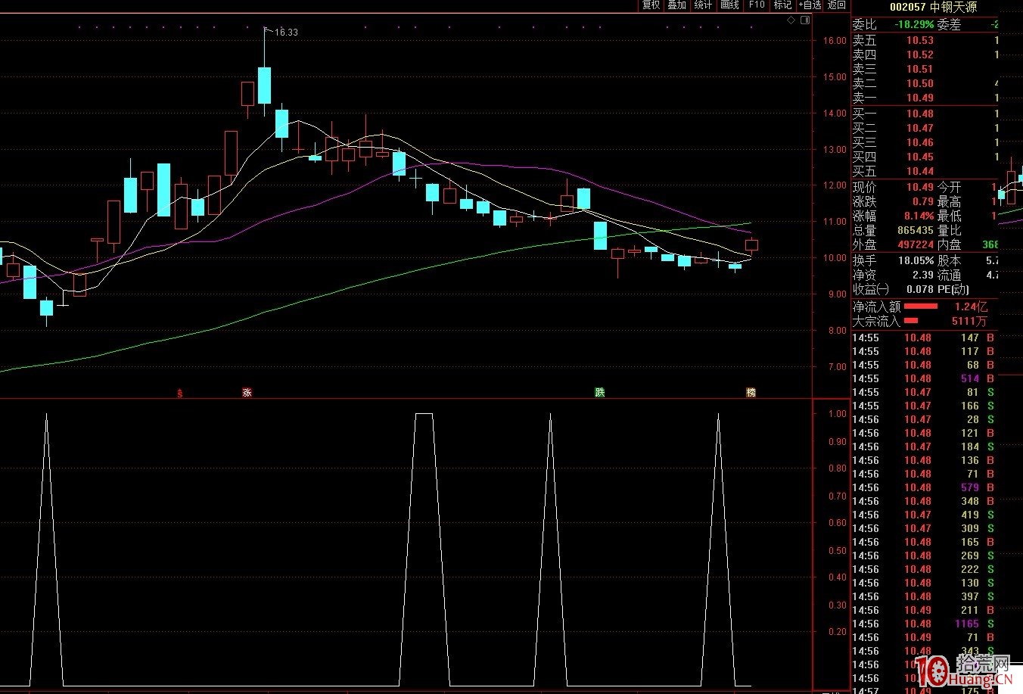Click the red 涨 marker icon
Screen dimensions: 1023x694
(247, 392)
